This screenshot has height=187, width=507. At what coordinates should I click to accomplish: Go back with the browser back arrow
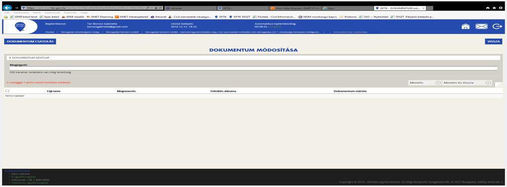(x=7, y=8)
